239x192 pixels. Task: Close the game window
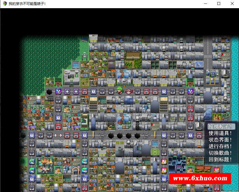(232, 4)
